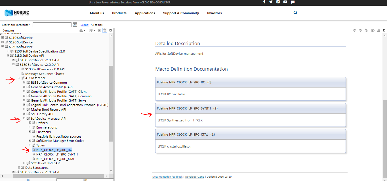Viewport: 387px width, 181px height.
Task: Open Nordic's YouTube channel icon
Action: click(285, 2)
